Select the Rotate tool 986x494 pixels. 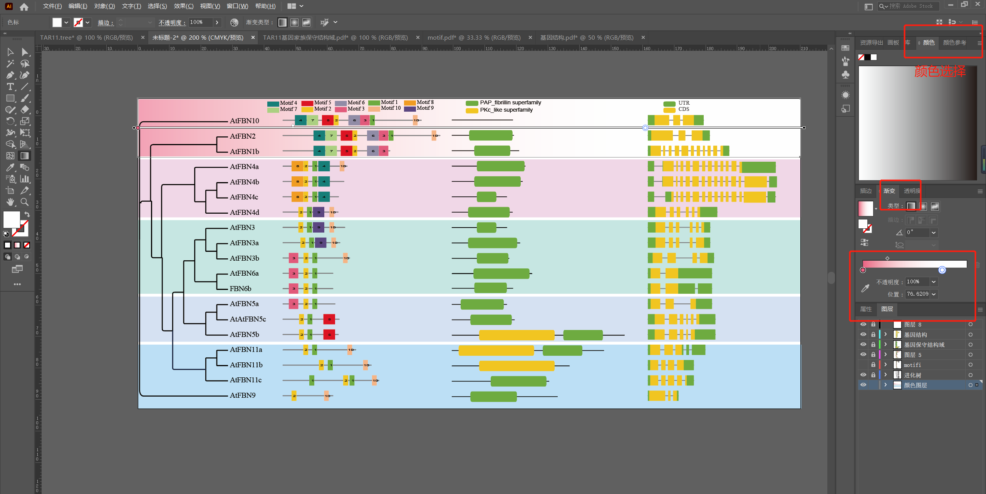point(10,121)
